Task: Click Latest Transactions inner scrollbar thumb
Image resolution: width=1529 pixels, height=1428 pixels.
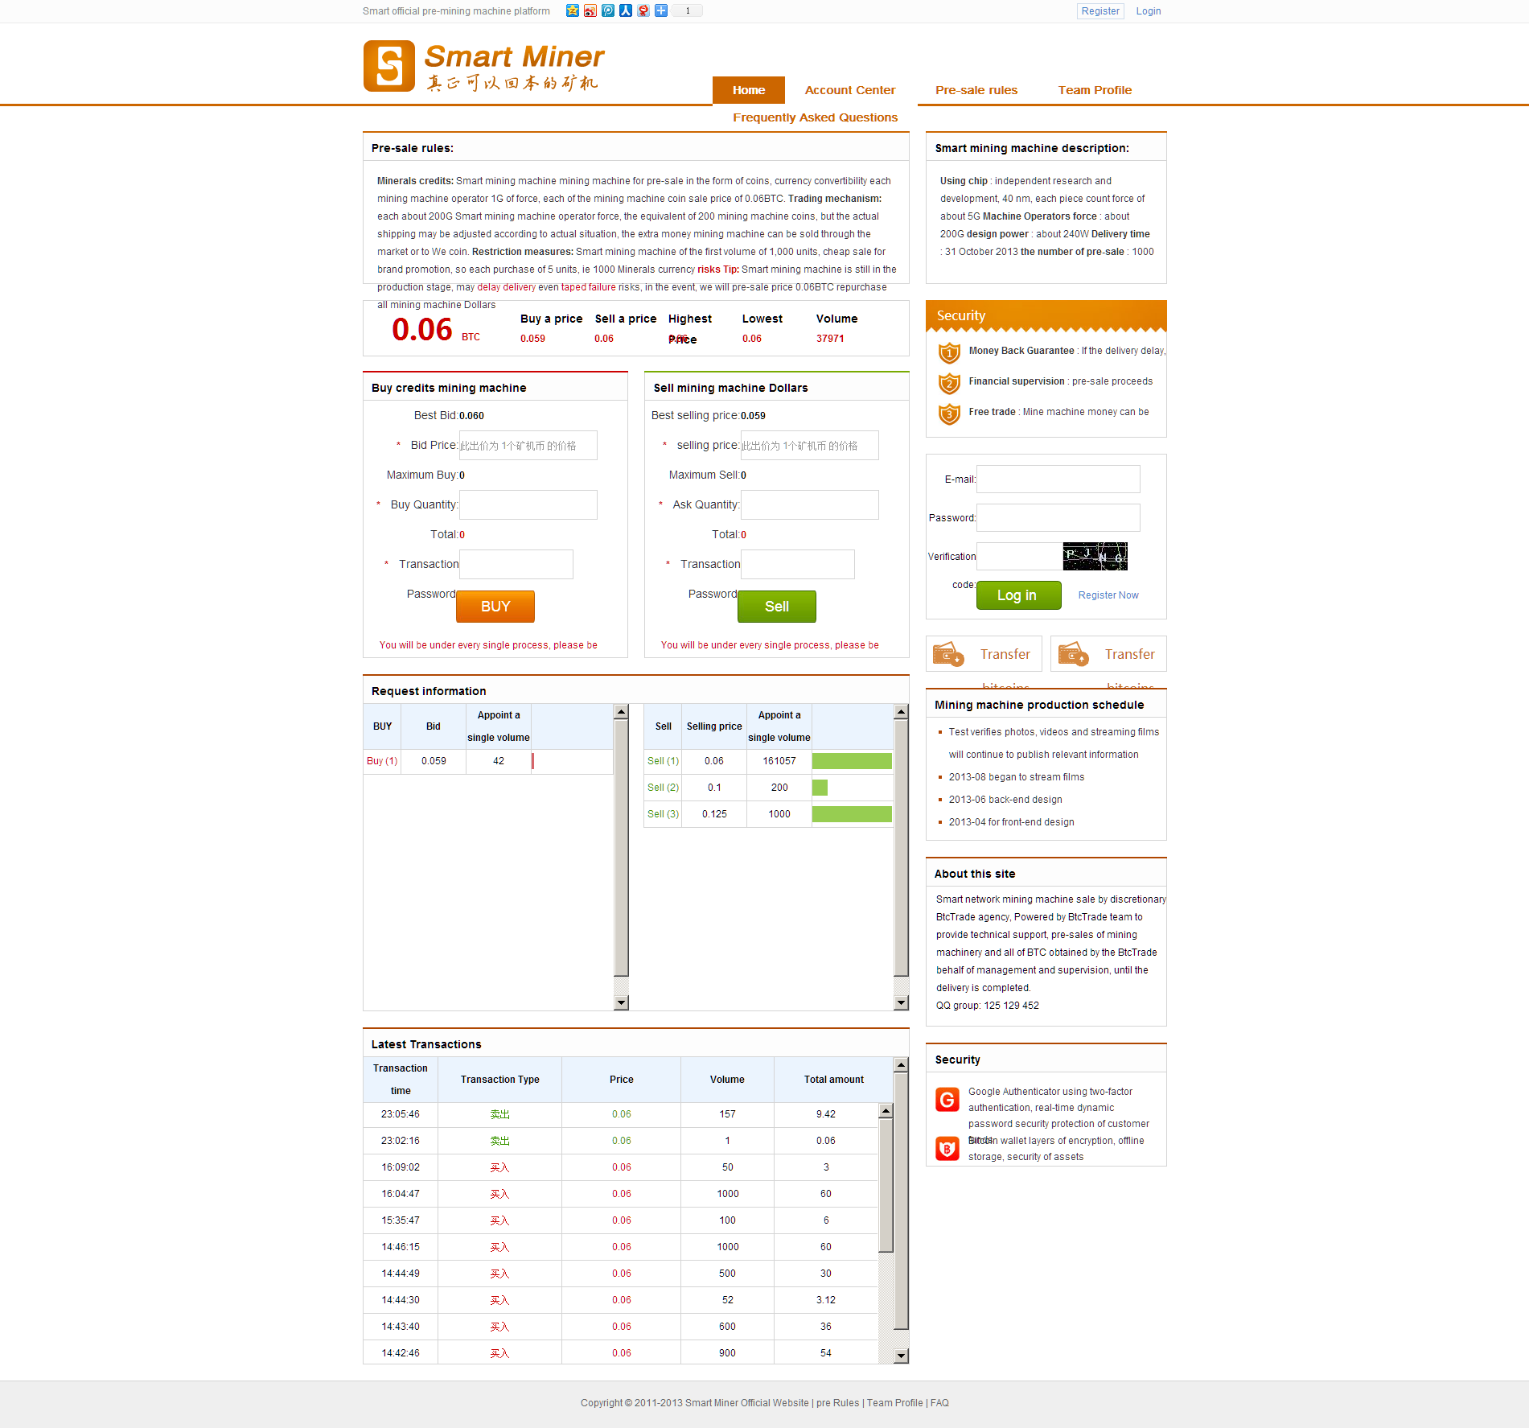Action: 886,1185
